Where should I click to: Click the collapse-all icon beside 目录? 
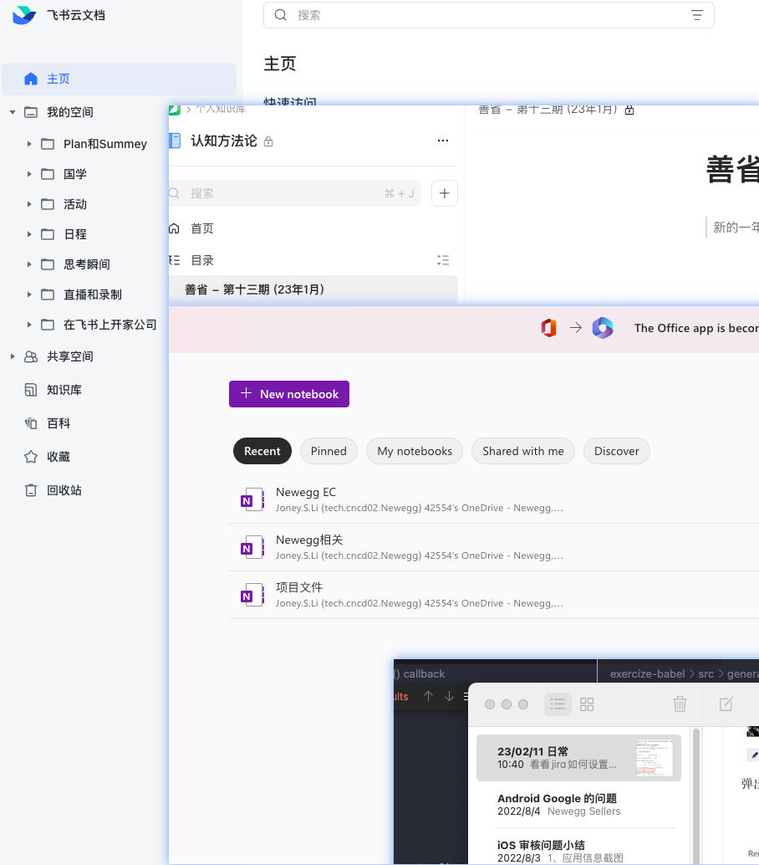click(443, 260)
